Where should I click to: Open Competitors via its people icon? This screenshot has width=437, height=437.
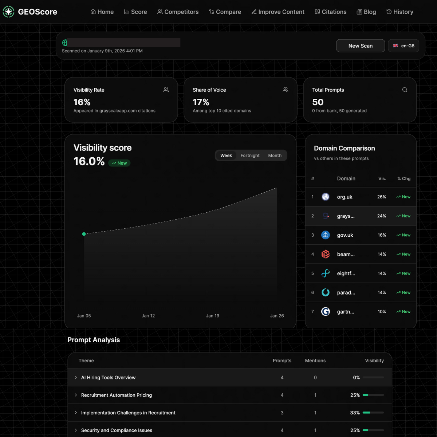coord(160,12)
